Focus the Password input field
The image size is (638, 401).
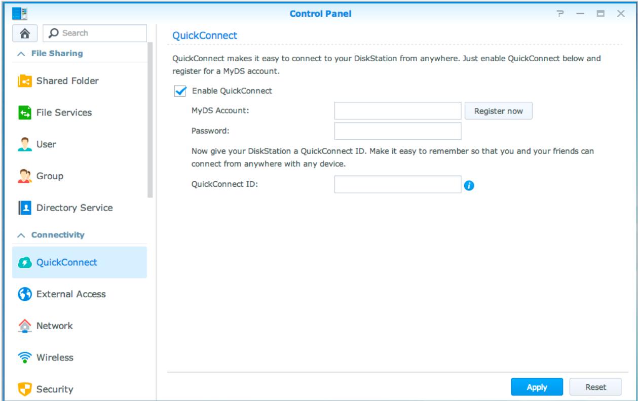point(398,131)
